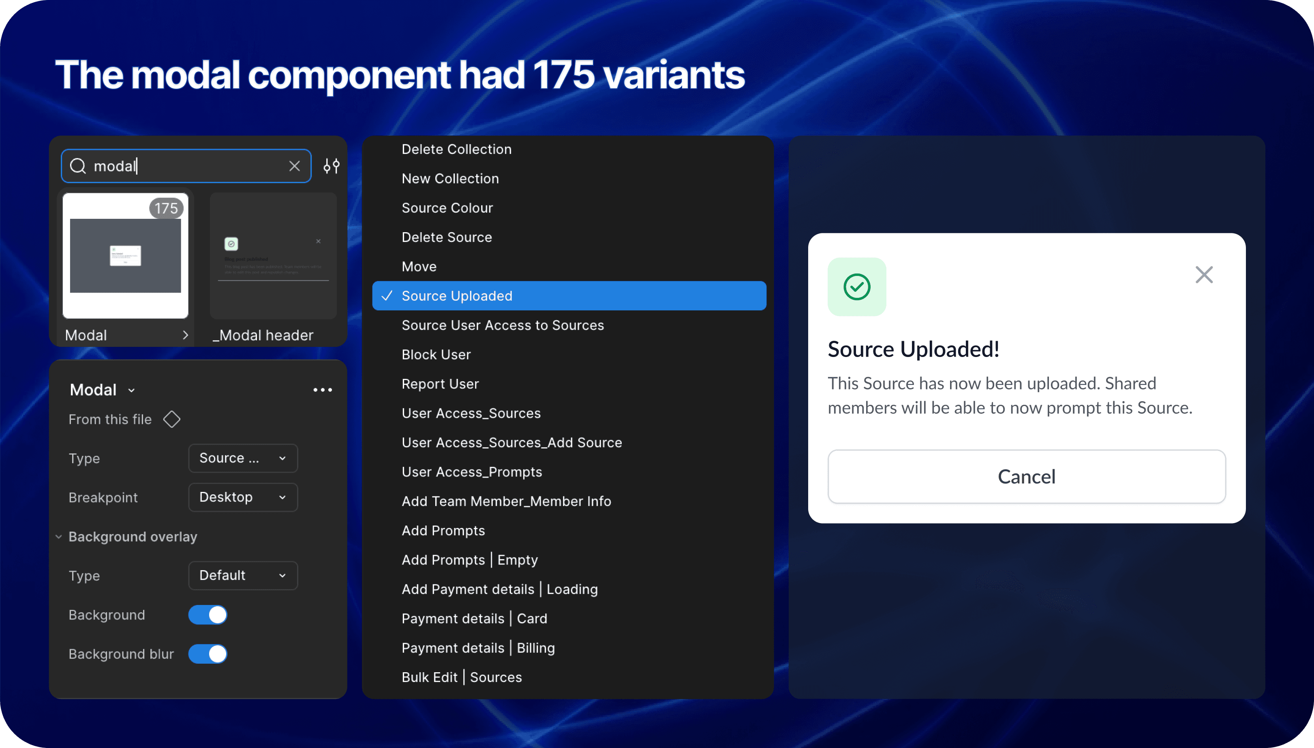
Task: Click the 175 variants badge
Action: coord(166,208)
